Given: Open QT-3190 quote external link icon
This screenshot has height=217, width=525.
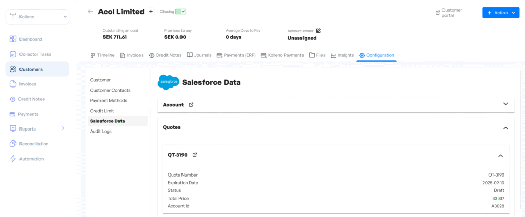Looking at the screenshot, I should (x=195, y=155).
